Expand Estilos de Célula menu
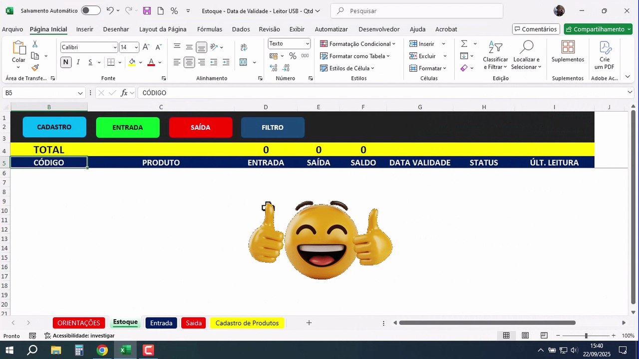Screen dimensions: 639x359 coord(347,68)
